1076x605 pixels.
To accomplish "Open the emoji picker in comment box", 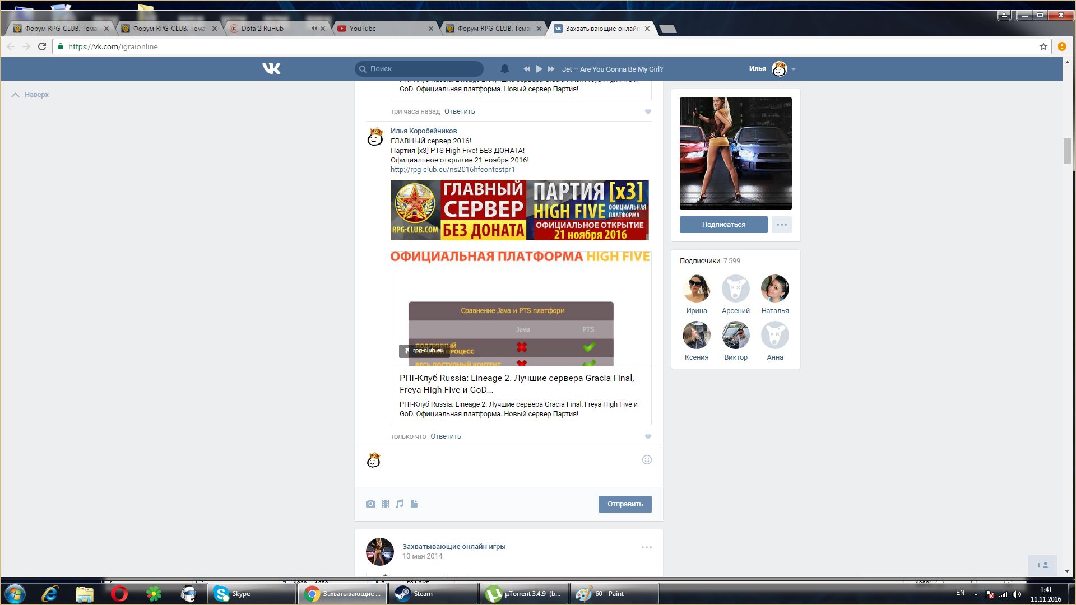I will tap(647, 460).
